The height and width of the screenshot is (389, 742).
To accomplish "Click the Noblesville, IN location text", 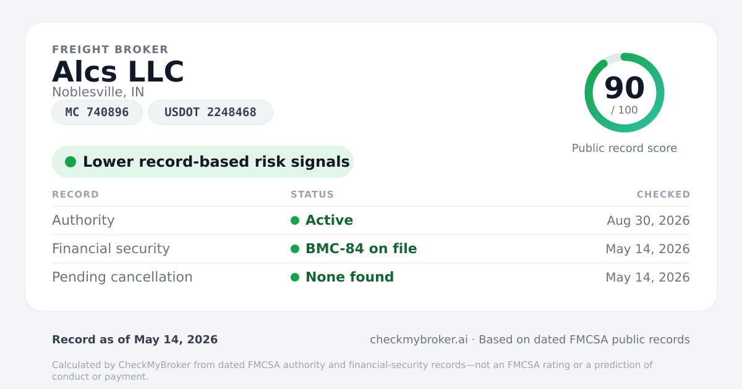I will click(98, 92).
